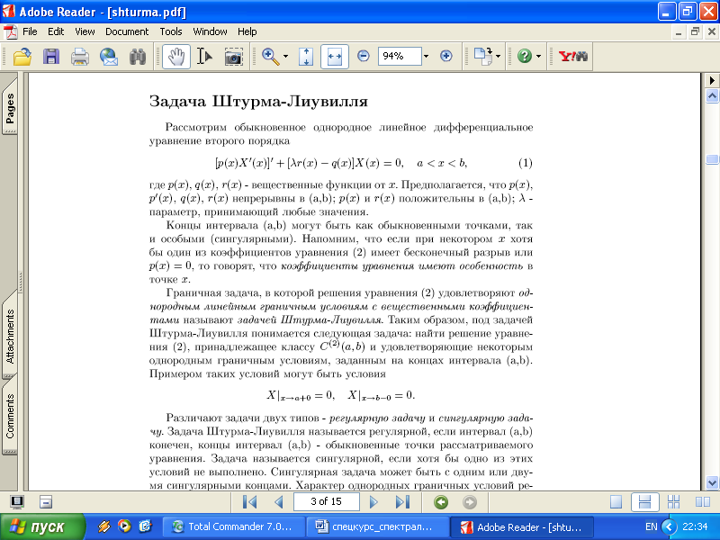The image size is (720, 540).
Task: Switch to Total Commander in the taskbar
Action: point(234,527)
